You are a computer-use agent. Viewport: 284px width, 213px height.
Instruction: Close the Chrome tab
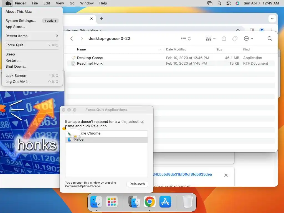click(x=92, y=19)
